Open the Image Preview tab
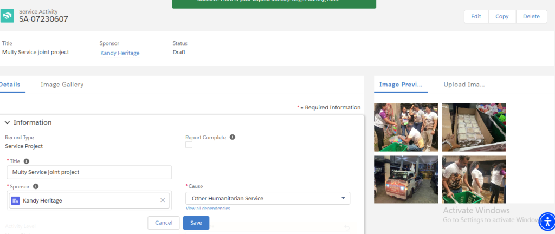Screen dimensions: 555x234 401,84
